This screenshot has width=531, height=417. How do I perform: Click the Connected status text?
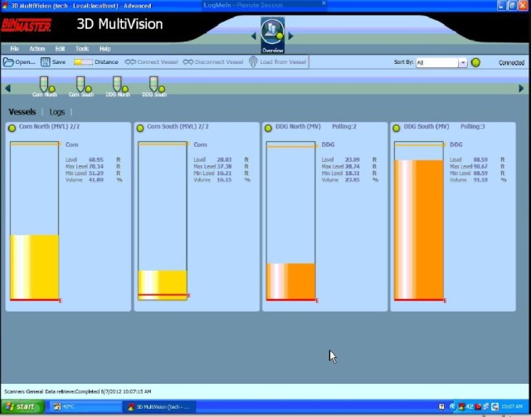[x=511, y=63]
